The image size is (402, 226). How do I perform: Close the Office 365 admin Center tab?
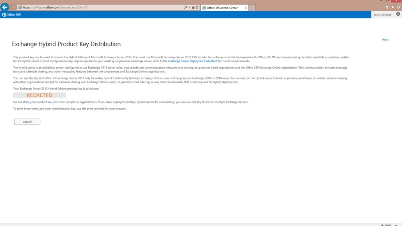pyautogui.click(x=246, y=8)
